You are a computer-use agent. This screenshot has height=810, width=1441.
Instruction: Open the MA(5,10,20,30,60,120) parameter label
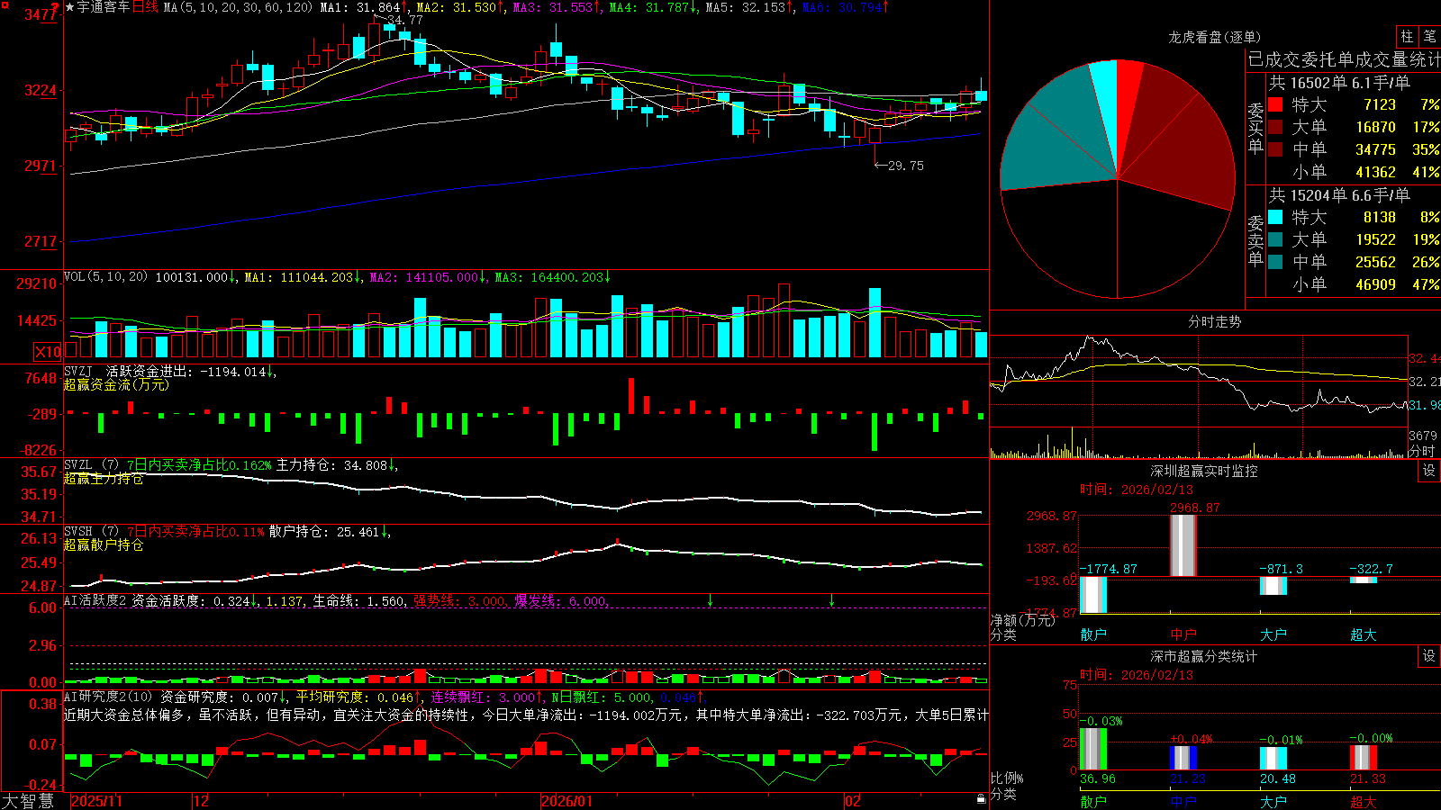pos(238,7)
